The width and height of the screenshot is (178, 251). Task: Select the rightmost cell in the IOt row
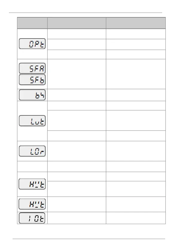pyautogui.click(x=136, y=218)
